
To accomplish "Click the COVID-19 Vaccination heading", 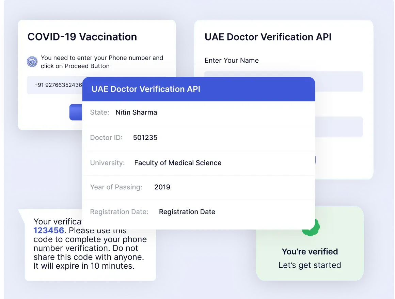I will pyautogui.click(x=82, y=37).
